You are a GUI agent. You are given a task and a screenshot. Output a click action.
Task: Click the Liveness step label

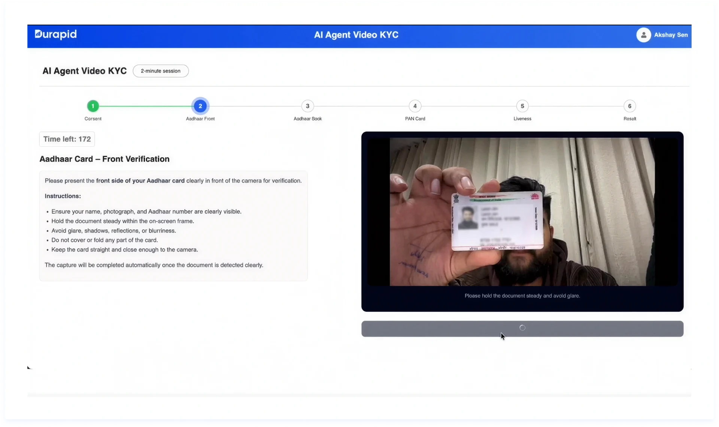522,119
